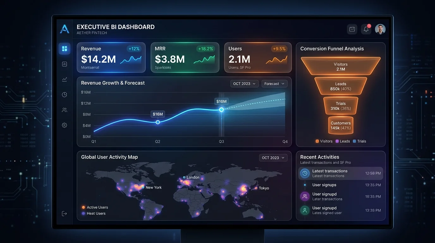Open the settings gear in sidebar
The image size is (435, 243).
coord(64,125)
